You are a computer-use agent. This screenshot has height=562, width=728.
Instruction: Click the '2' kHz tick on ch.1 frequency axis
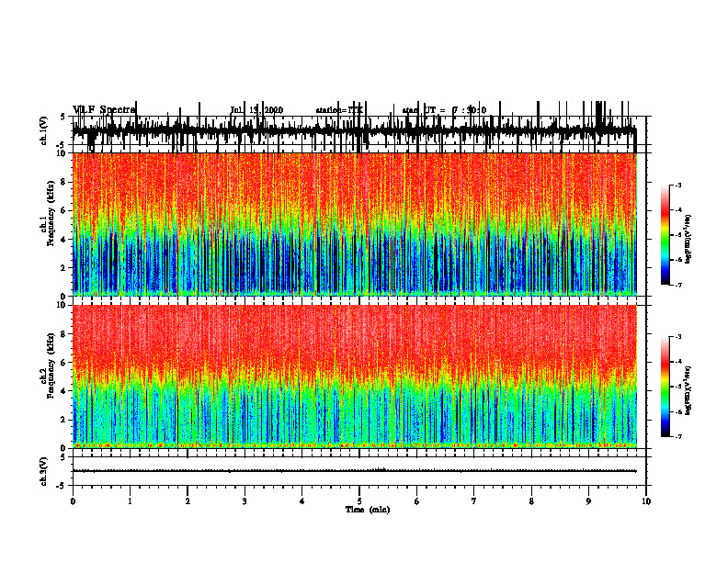(x=64, y=268)
